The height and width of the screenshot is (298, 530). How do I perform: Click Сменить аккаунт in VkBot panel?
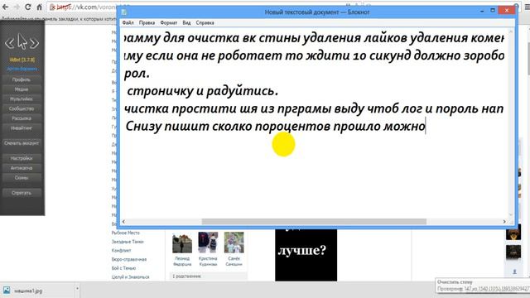click(x=22, y=143)
